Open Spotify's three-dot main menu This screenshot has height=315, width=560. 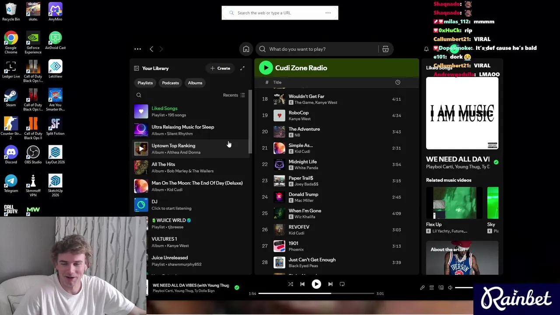tap(137, 49)
